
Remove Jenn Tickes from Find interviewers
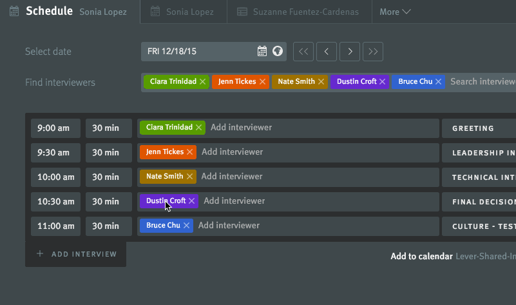point(262,82)
